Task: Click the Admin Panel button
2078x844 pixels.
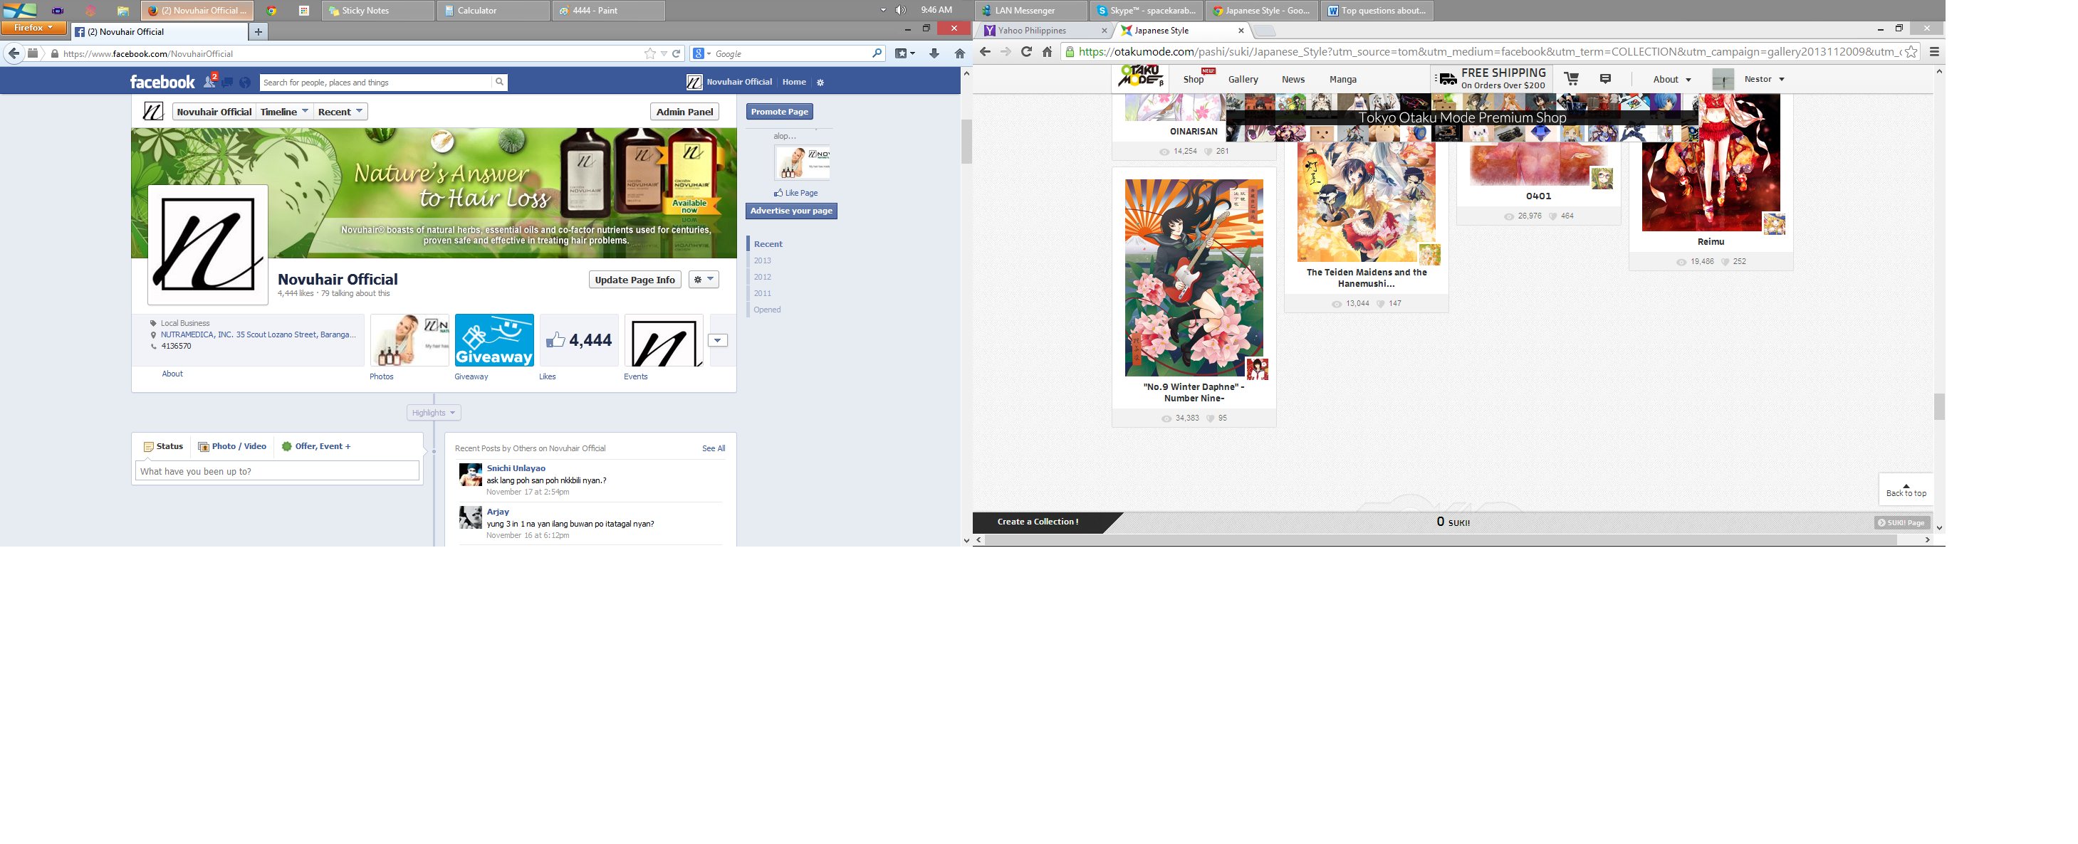Action: [684, 111]
